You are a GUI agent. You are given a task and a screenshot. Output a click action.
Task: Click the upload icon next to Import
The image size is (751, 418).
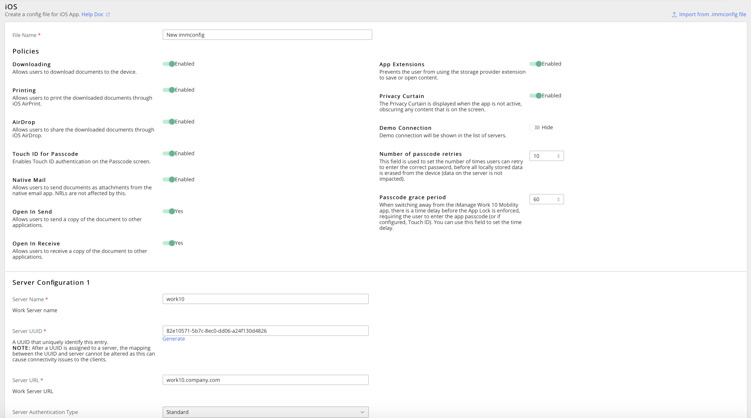[674, 14]
